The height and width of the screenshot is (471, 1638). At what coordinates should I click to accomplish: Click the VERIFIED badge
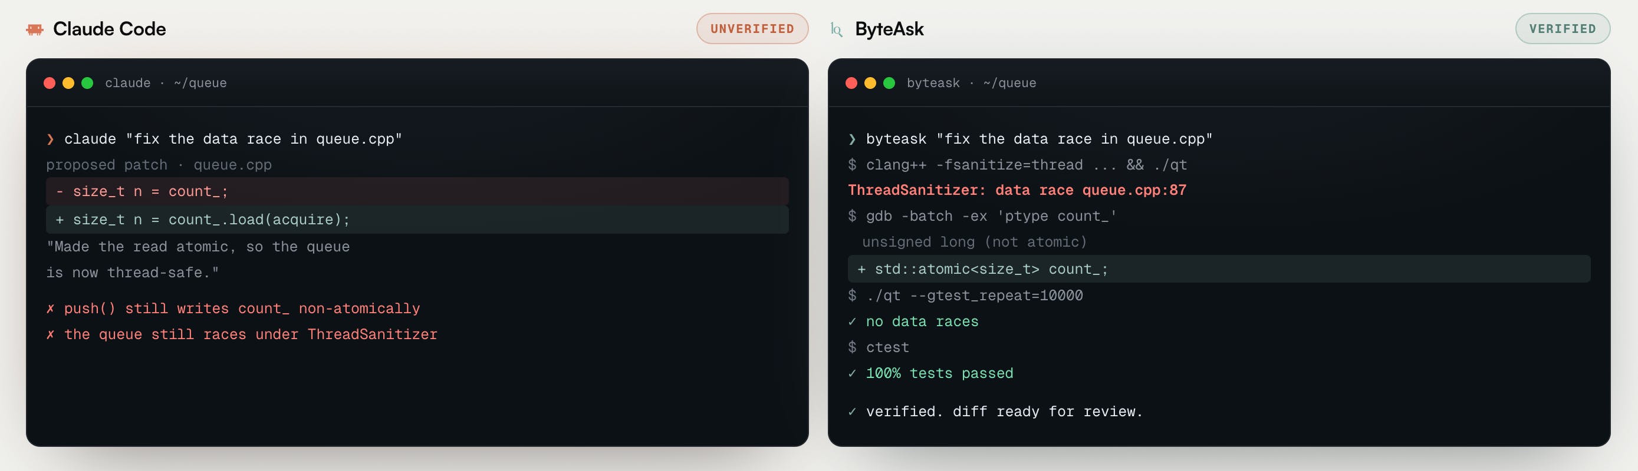coord(1563,29)
